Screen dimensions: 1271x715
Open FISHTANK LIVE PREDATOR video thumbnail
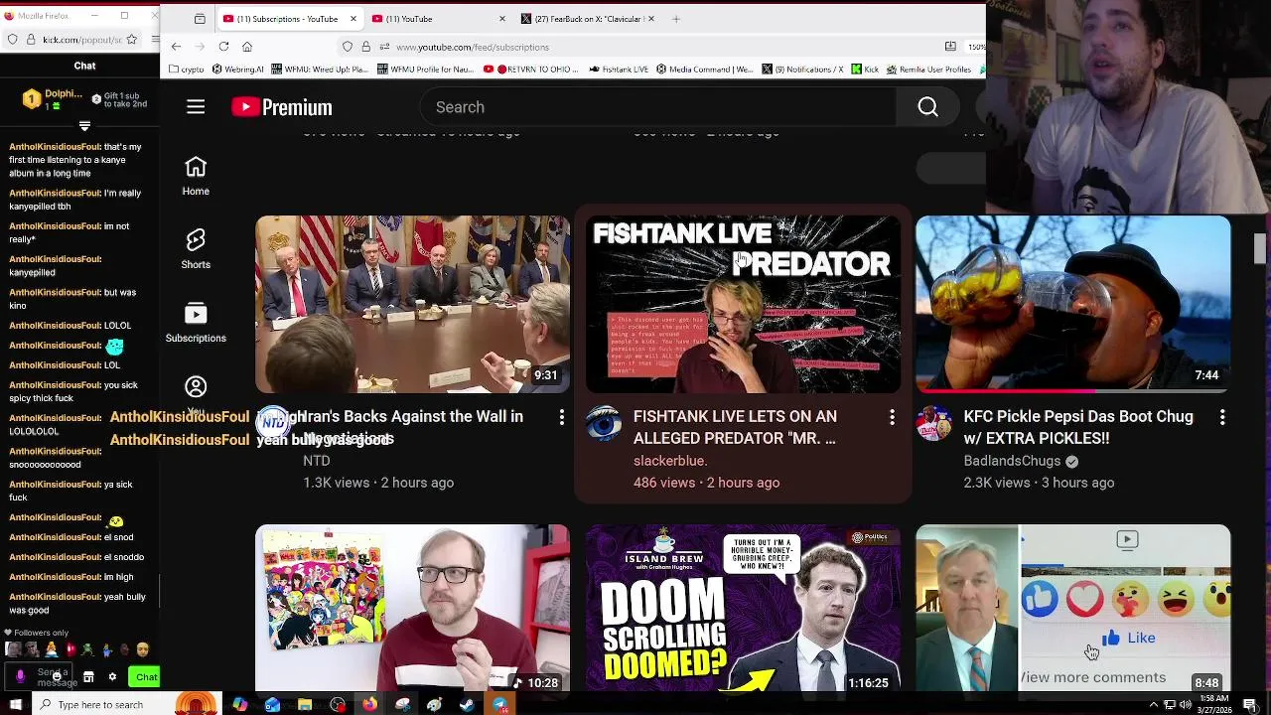[x=743, y=304]
